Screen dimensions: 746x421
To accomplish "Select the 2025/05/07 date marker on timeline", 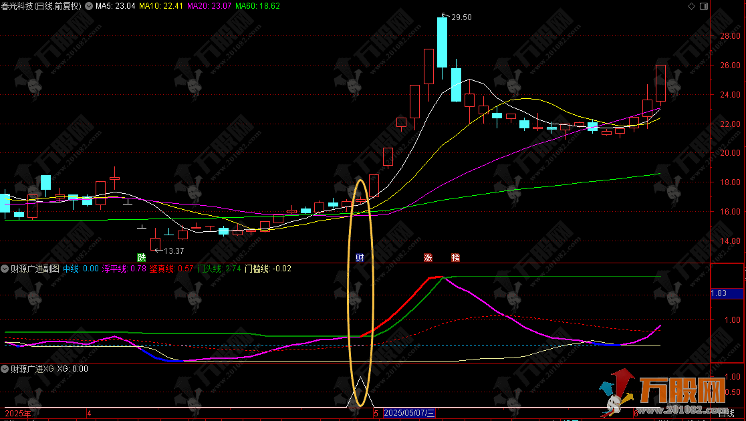I will [x=409, y=414].
